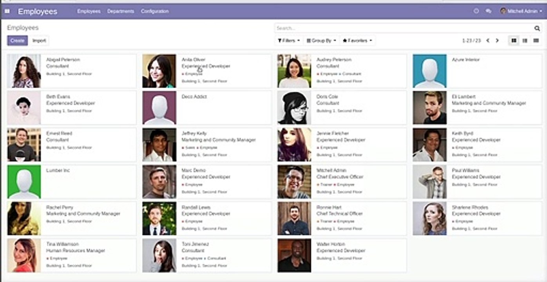547x282 pixels.
Task: Focus the Search input field
Action: (404, 28)
